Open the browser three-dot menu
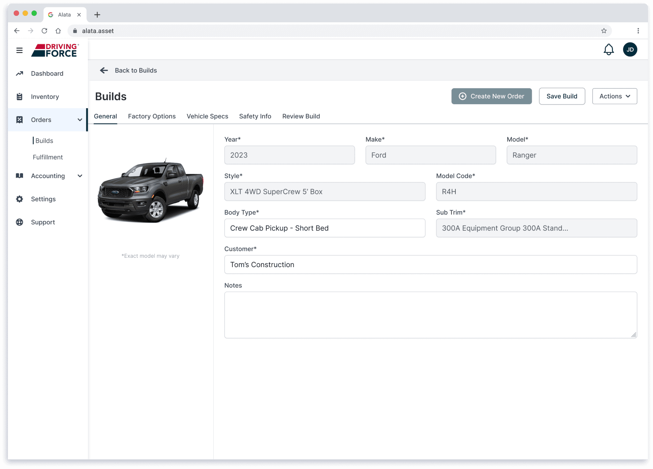 pyautogui.click(x=638, y=31)
